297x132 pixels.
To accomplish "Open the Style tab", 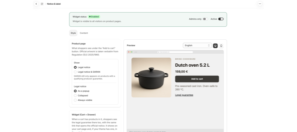I will click(73, 33).
